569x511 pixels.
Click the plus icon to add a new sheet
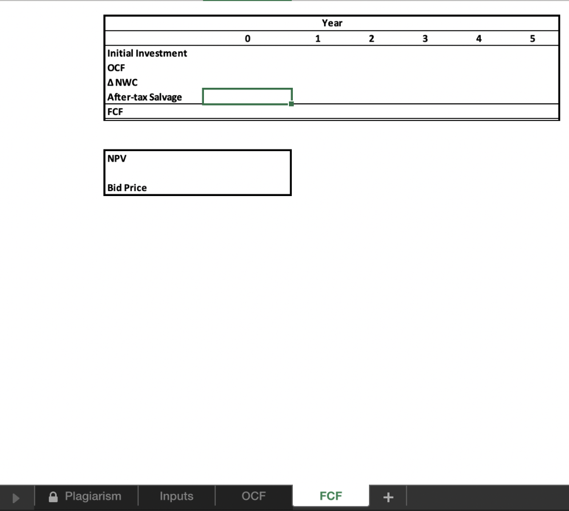[388, 496]
